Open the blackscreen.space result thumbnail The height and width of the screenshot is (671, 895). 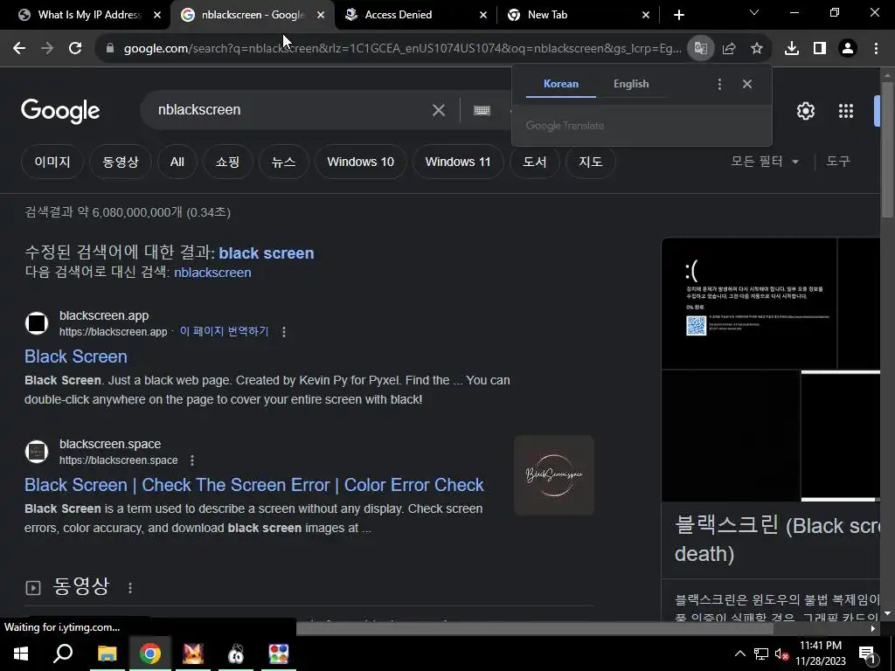tap(554, 475)
